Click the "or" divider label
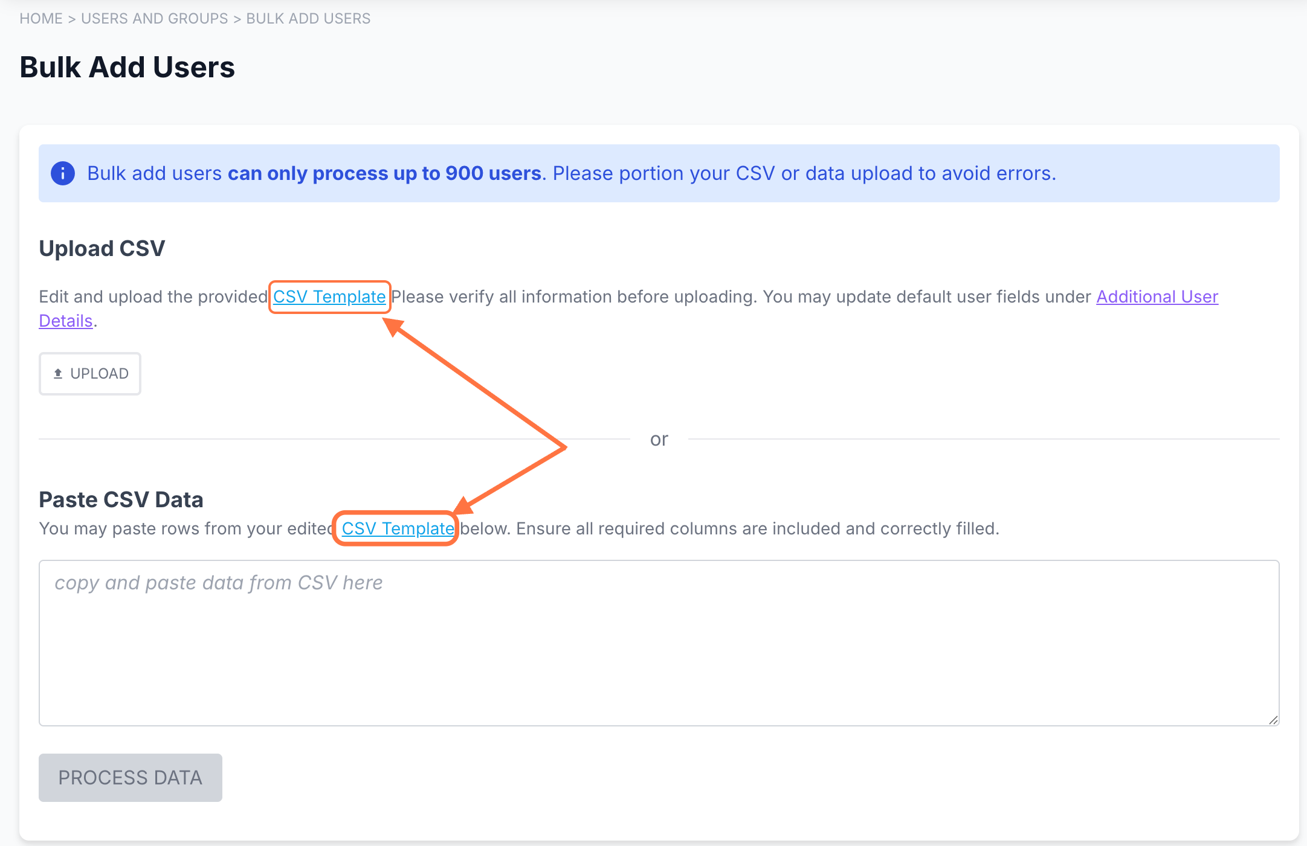 point(659,439)
